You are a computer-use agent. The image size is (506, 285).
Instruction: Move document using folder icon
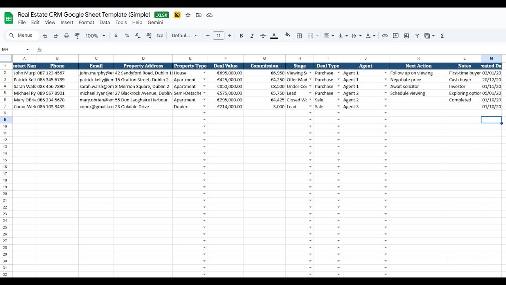tap(199, 15)
